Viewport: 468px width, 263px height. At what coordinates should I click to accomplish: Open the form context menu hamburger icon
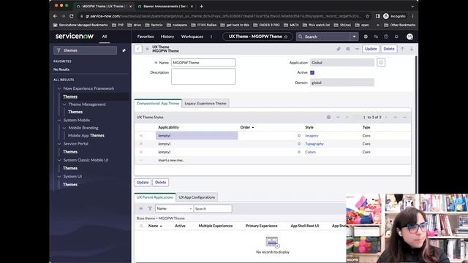click(x=147, y=49)
